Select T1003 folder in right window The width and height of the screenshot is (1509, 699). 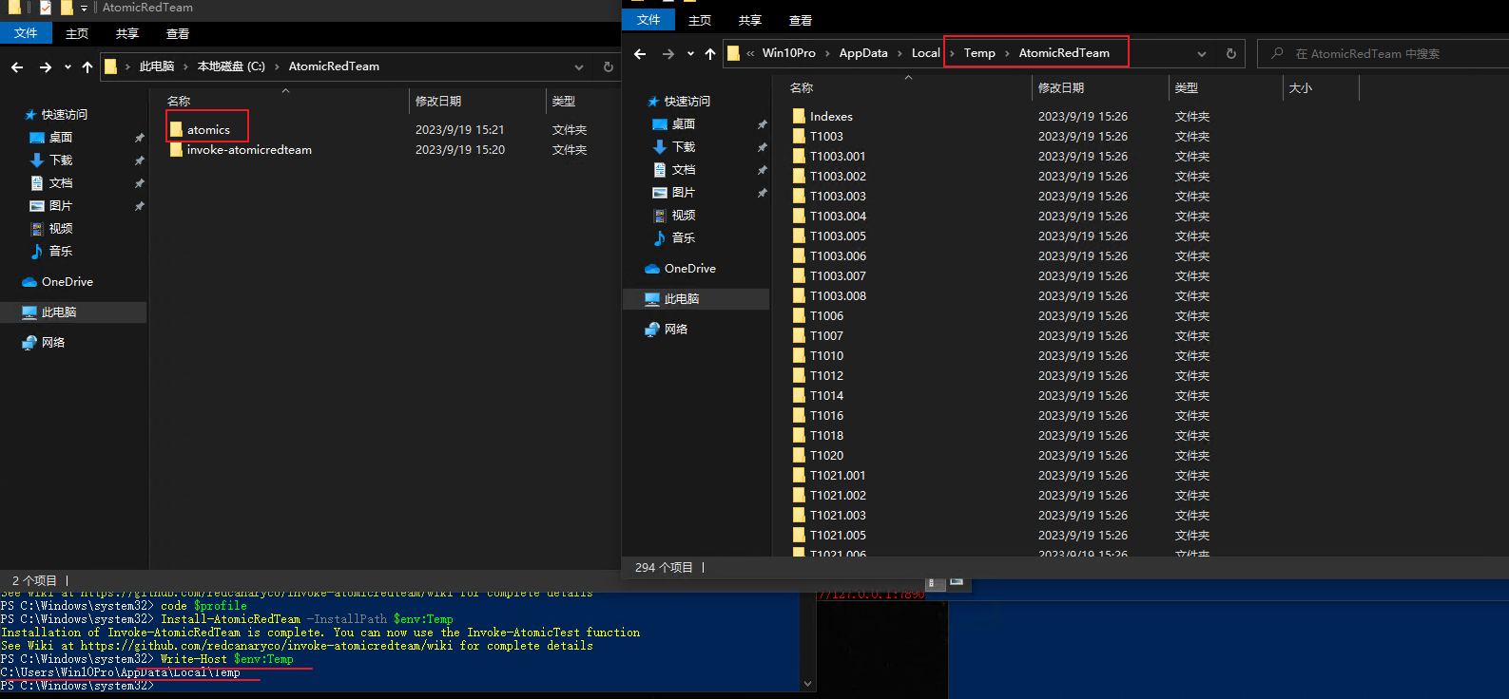826,137
